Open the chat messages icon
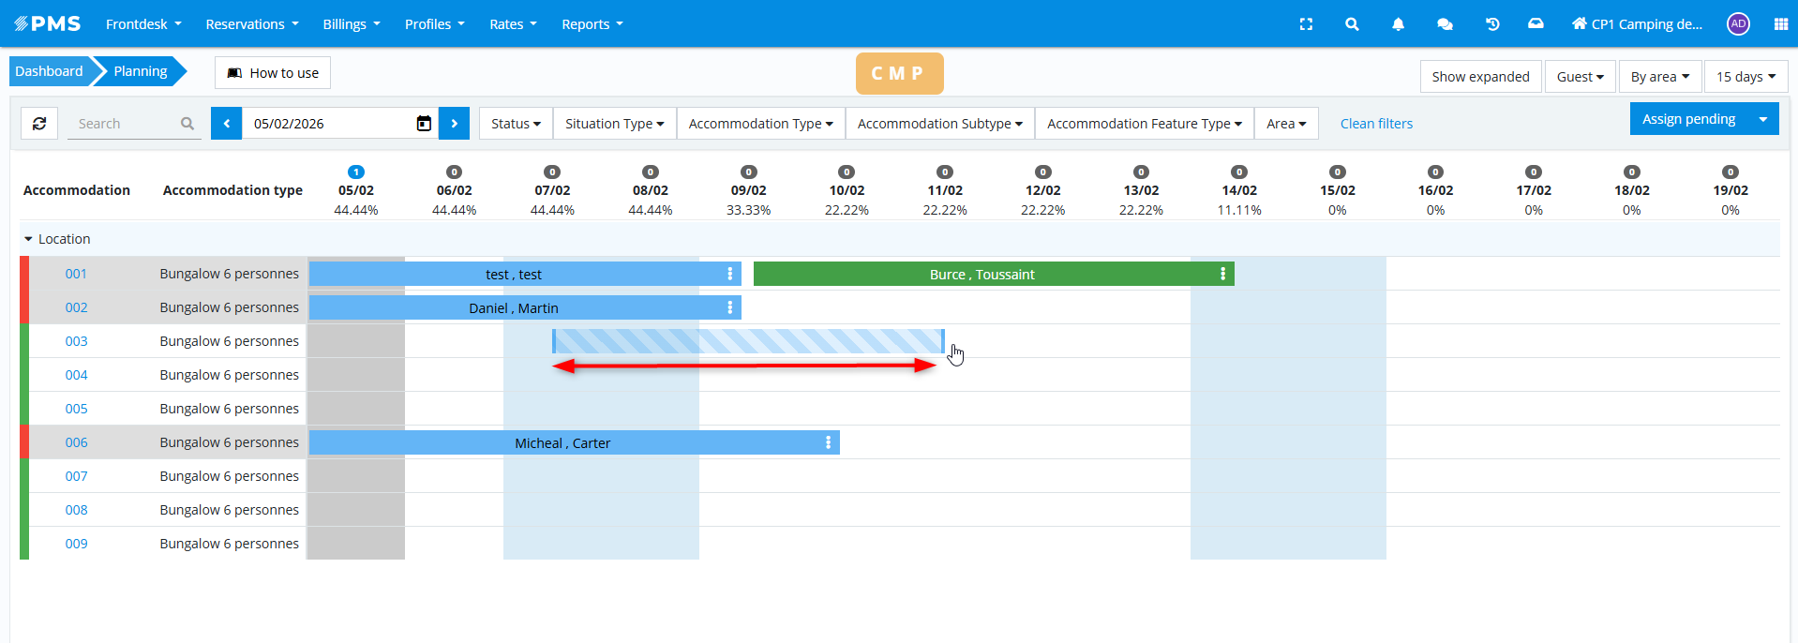 pyautogui.click(x=1445, y=24)
